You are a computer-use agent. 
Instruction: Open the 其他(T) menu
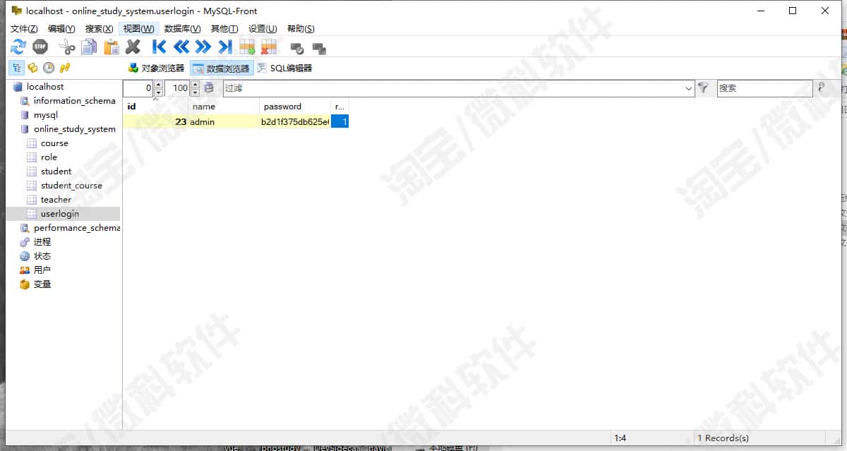pyautogui.click(x=224, y=29)
